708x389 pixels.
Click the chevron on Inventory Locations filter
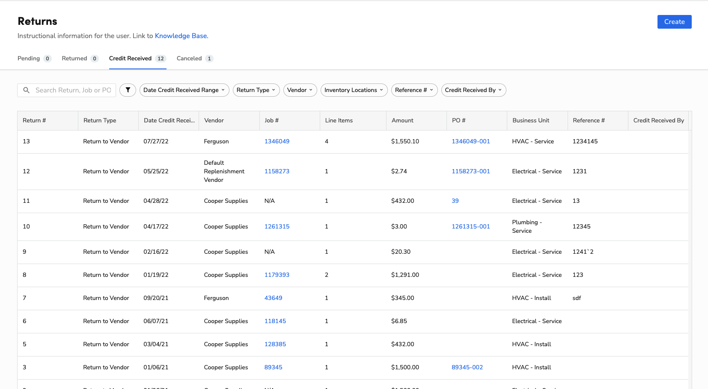[382, 90]
